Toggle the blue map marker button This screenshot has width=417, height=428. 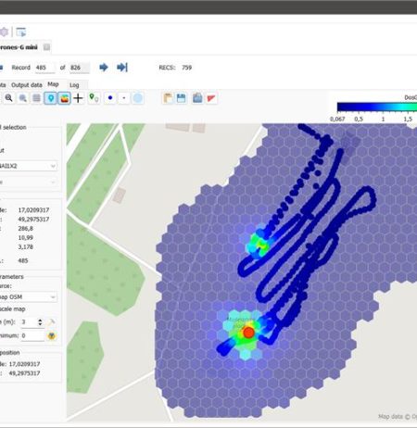coord(51,98)
